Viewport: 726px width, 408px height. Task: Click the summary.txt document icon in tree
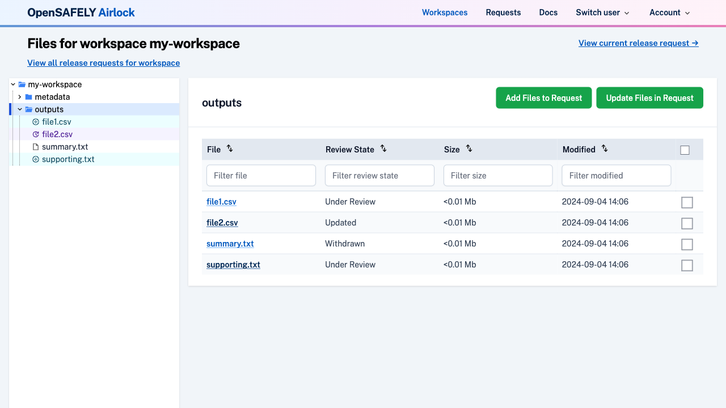click(x=36, y=147)
